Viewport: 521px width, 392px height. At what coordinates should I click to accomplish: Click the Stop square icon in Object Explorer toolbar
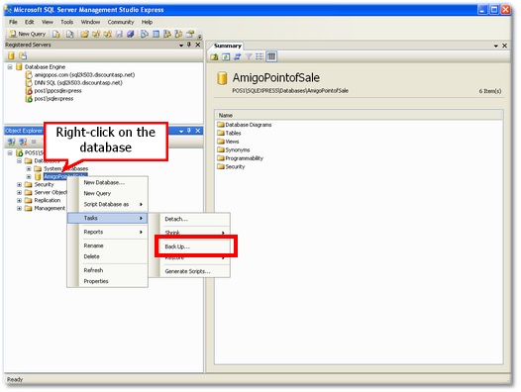34,142
